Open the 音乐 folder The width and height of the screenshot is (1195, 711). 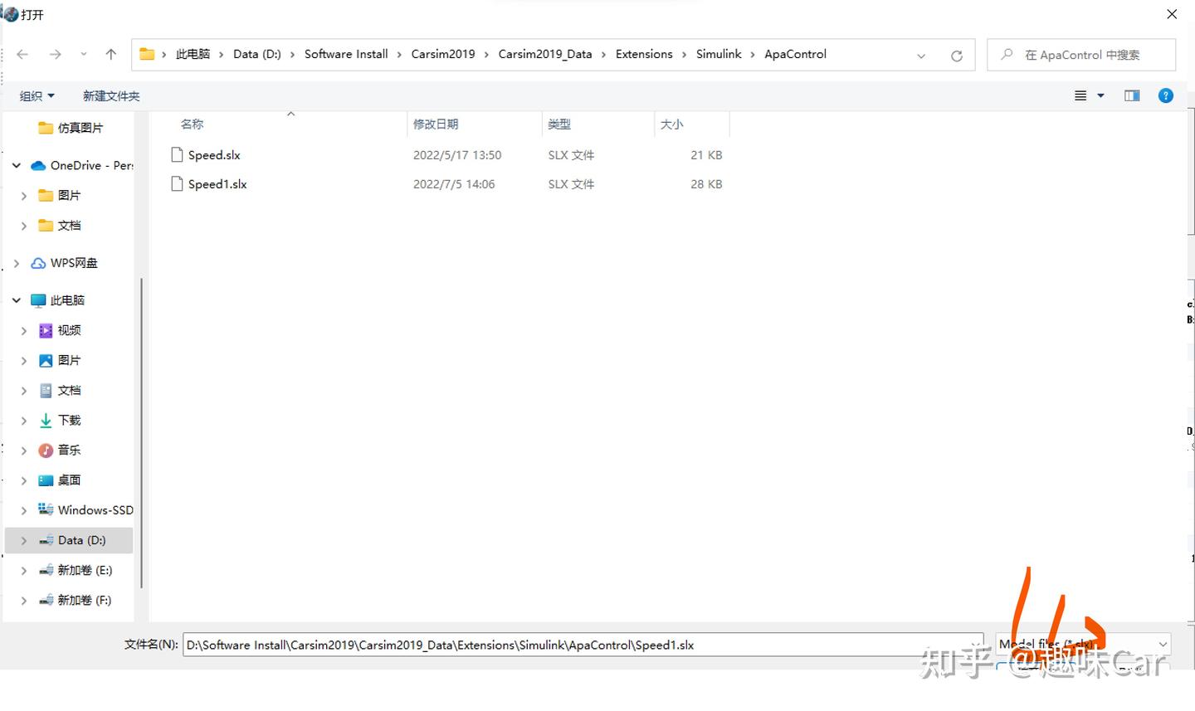point(60,450)
